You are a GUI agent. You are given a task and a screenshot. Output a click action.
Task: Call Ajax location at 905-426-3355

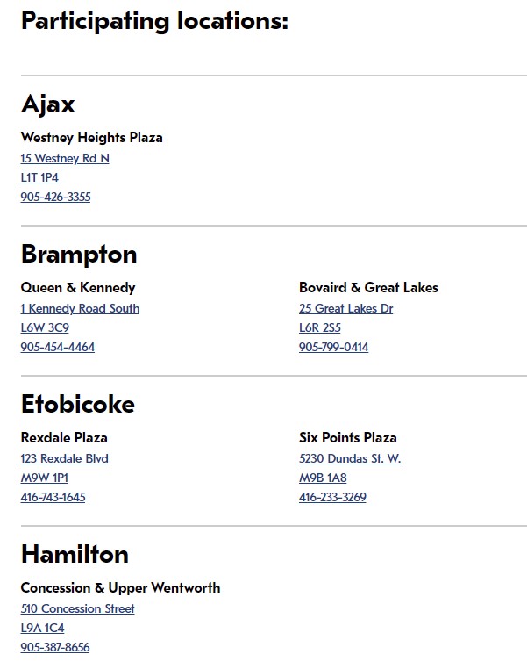coord(55,197)
